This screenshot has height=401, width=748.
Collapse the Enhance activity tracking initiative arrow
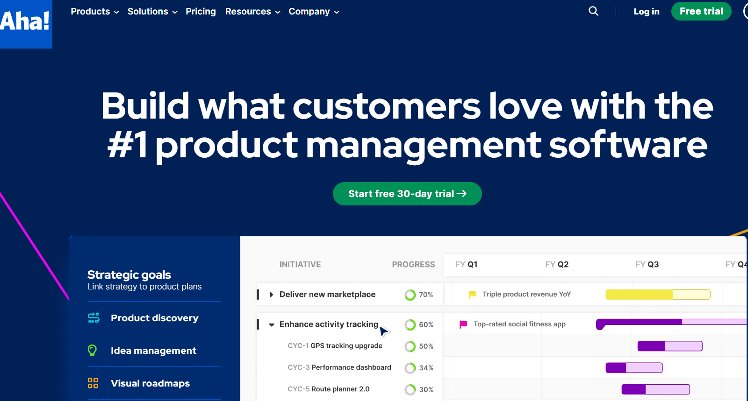point(272,324)
